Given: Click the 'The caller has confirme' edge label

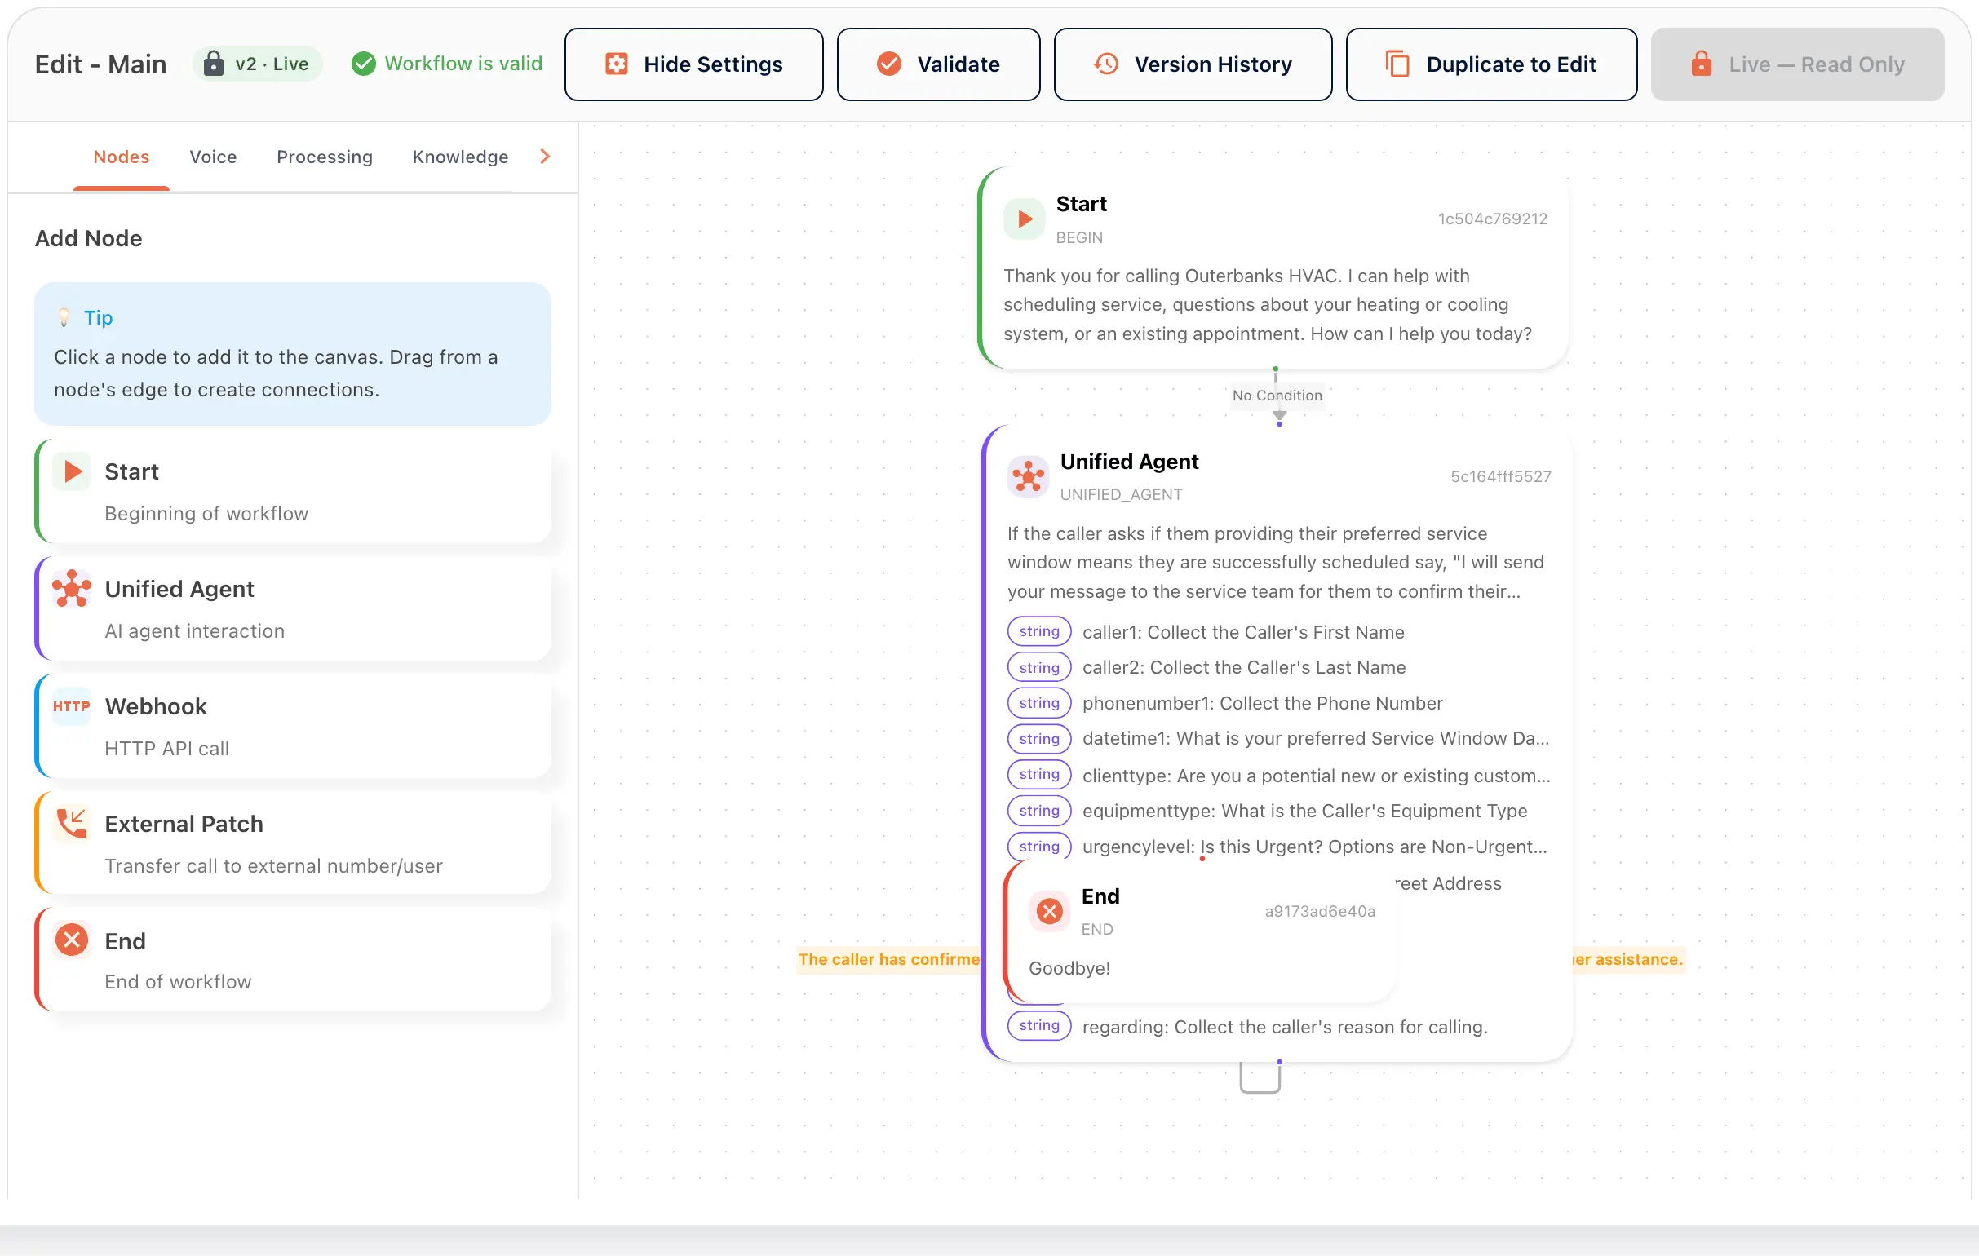Looking at the screenshot, I should point(888,958).
